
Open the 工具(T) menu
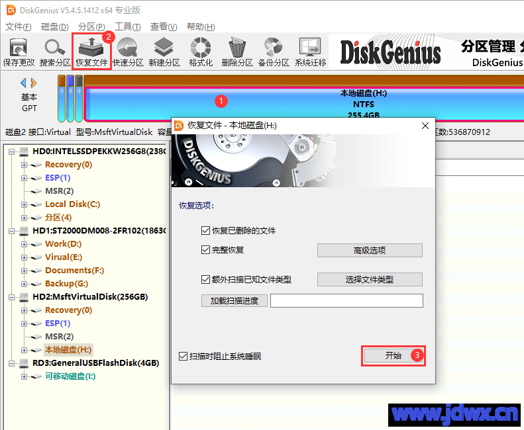coord(128,26)
